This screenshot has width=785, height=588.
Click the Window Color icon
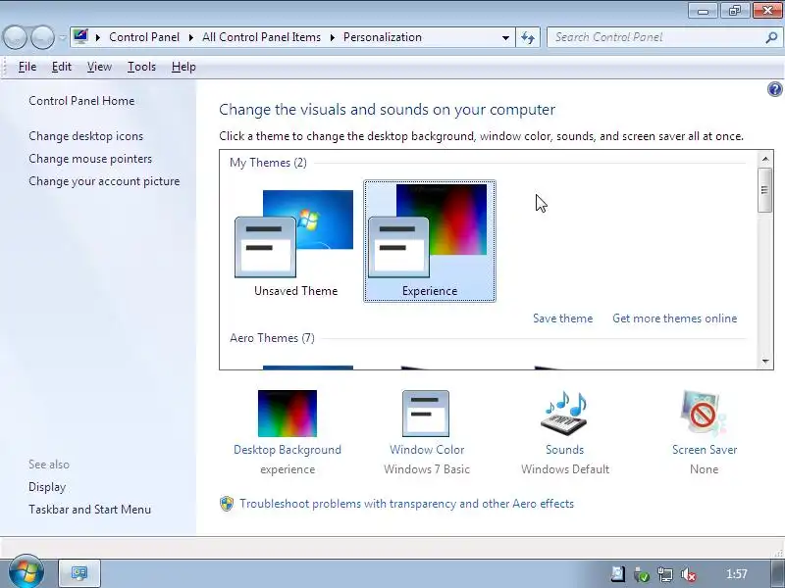(426, 414)
